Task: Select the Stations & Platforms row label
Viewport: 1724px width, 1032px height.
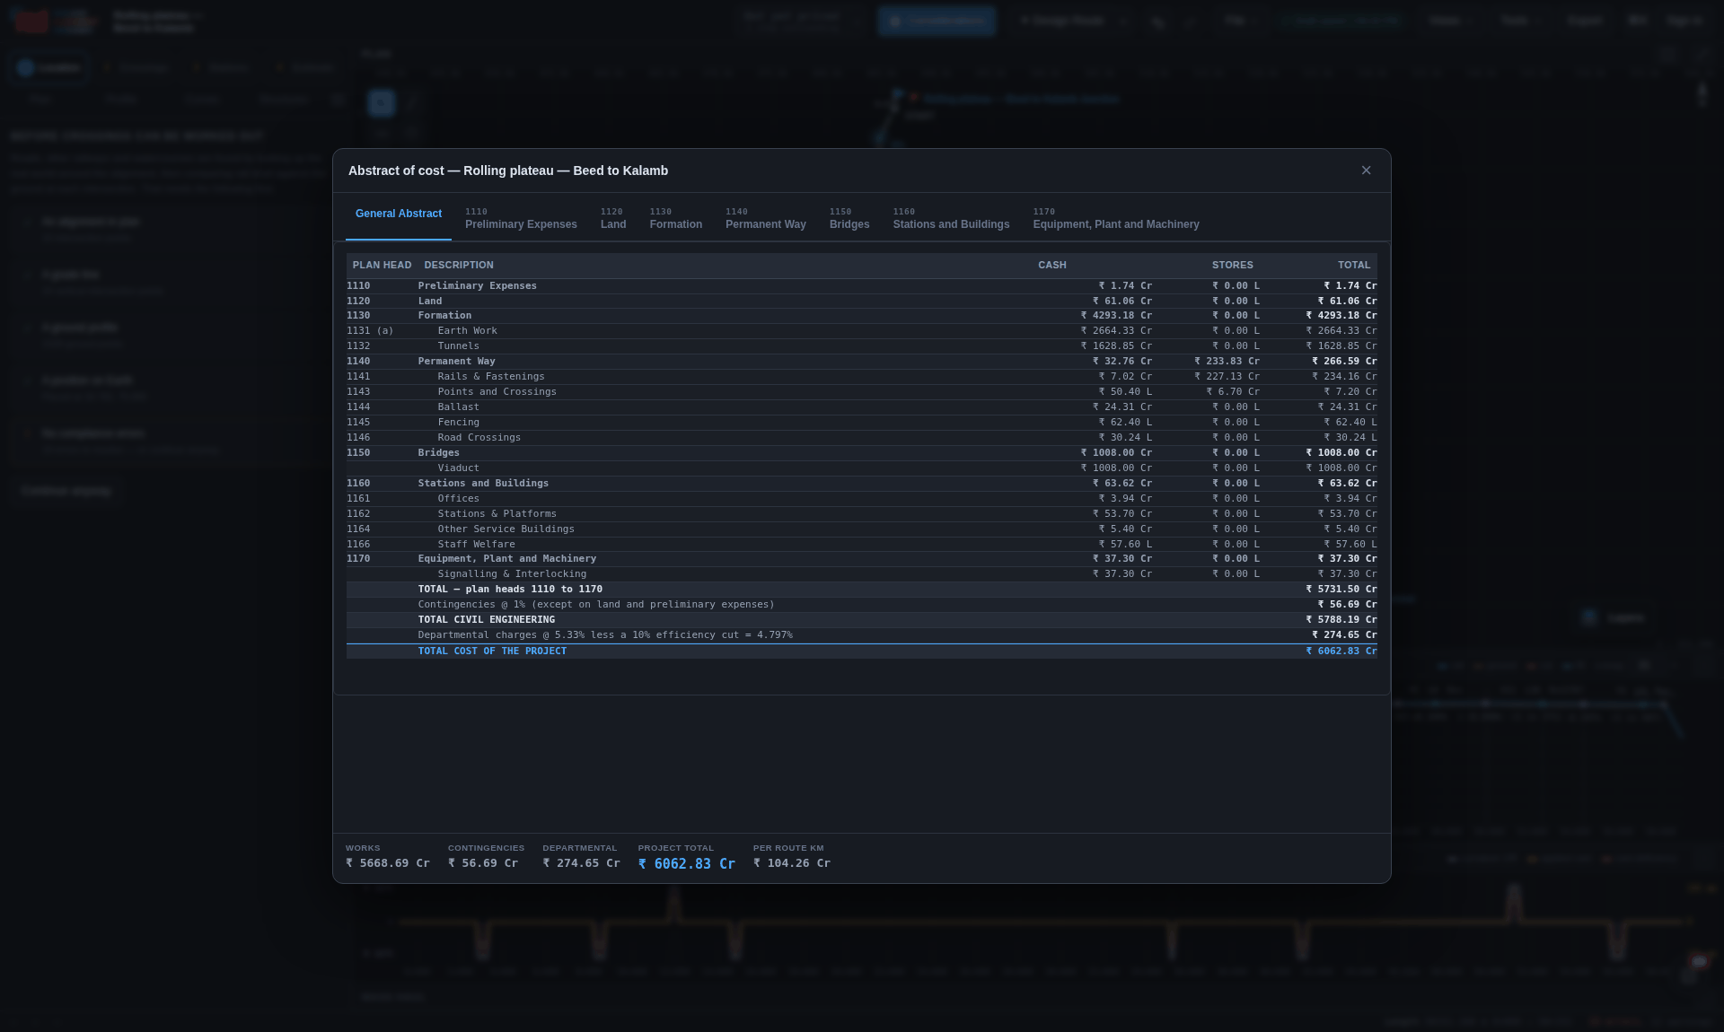Action: [497, 514]
